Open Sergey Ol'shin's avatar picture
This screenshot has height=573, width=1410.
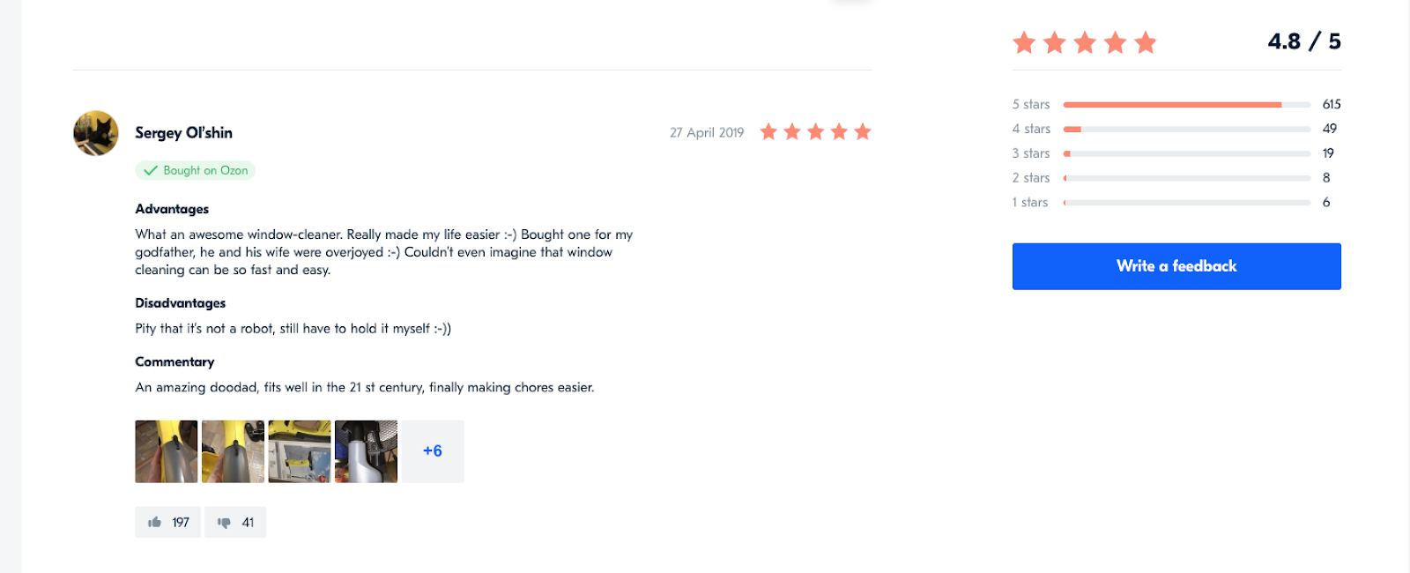[x=96, y=133]
